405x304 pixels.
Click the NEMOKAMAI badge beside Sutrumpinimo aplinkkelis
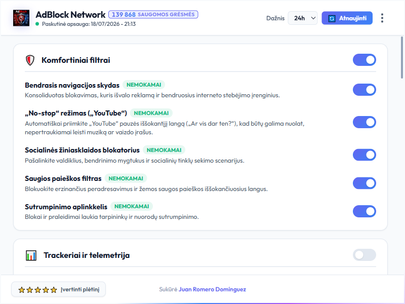tap(132, 206)
